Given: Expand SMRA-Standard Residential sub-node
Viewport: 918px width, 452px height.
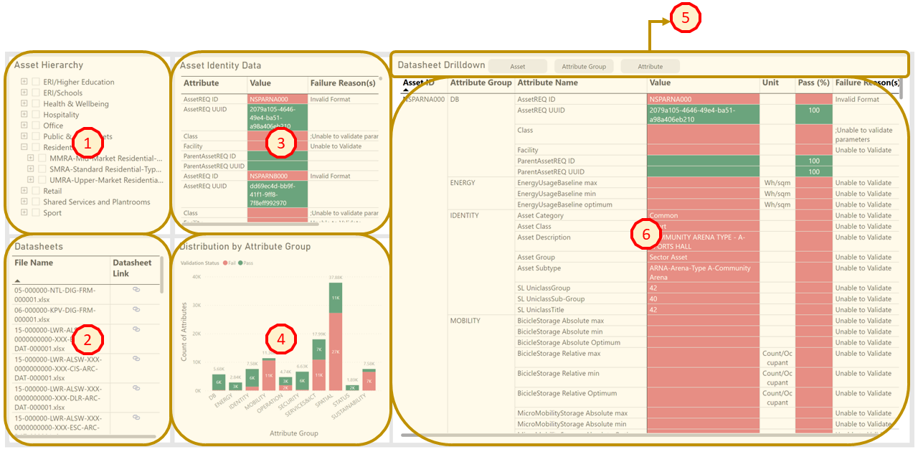Looking at the screenshot, I should pos(31,169).
